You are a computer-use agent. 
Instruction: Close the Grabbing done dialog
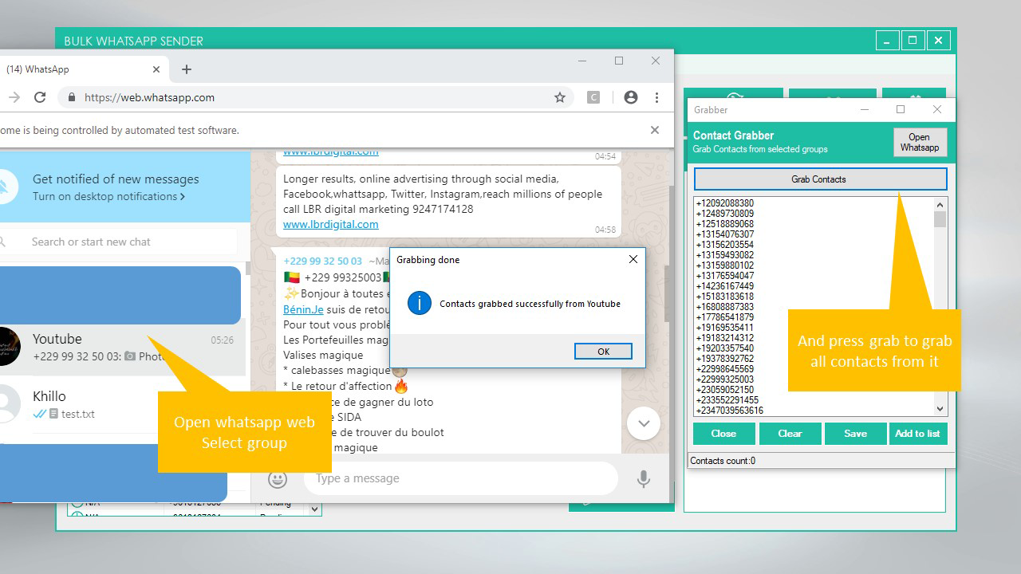click(633, 259)
